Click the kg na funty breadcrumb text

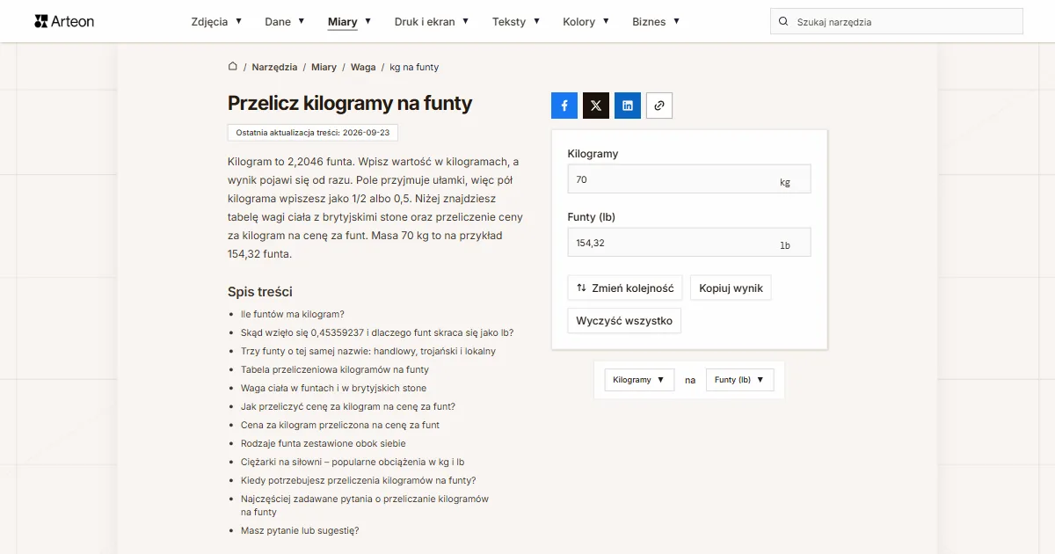click(414, 67)
